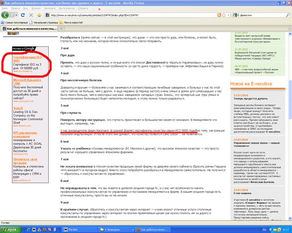The height and width of the screenshot is (233, 292).
Task: Click the site favicon in the address bar
Action: [47, 15]
